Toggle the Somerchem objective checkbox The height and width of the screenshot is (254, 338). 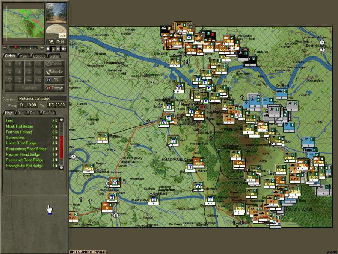click(x=56, y=137)
